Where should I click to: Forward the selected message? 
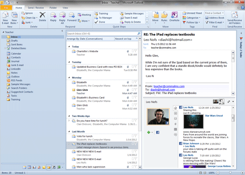pyautogui.click(x=72, y=17)
